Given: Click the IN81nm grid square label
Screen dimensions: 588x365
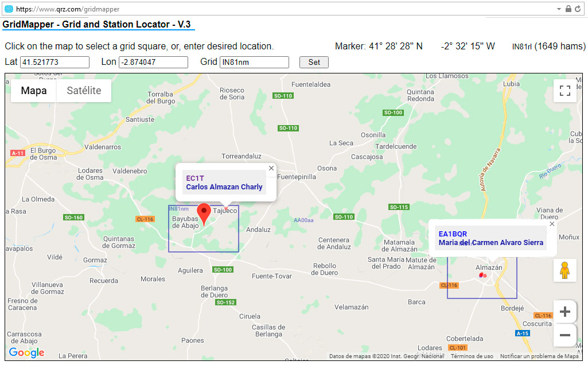Looking at the screenshot, I should (178, 208).
